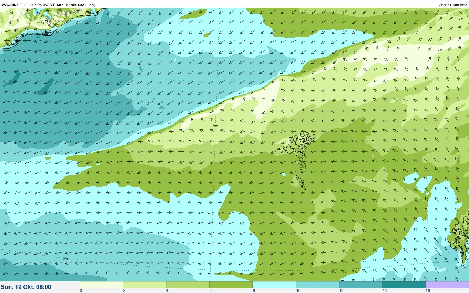The width and height of the screenshot is (469, 293).
Task: Click the '60N' latitude label on the map
Action: [65, 258]
